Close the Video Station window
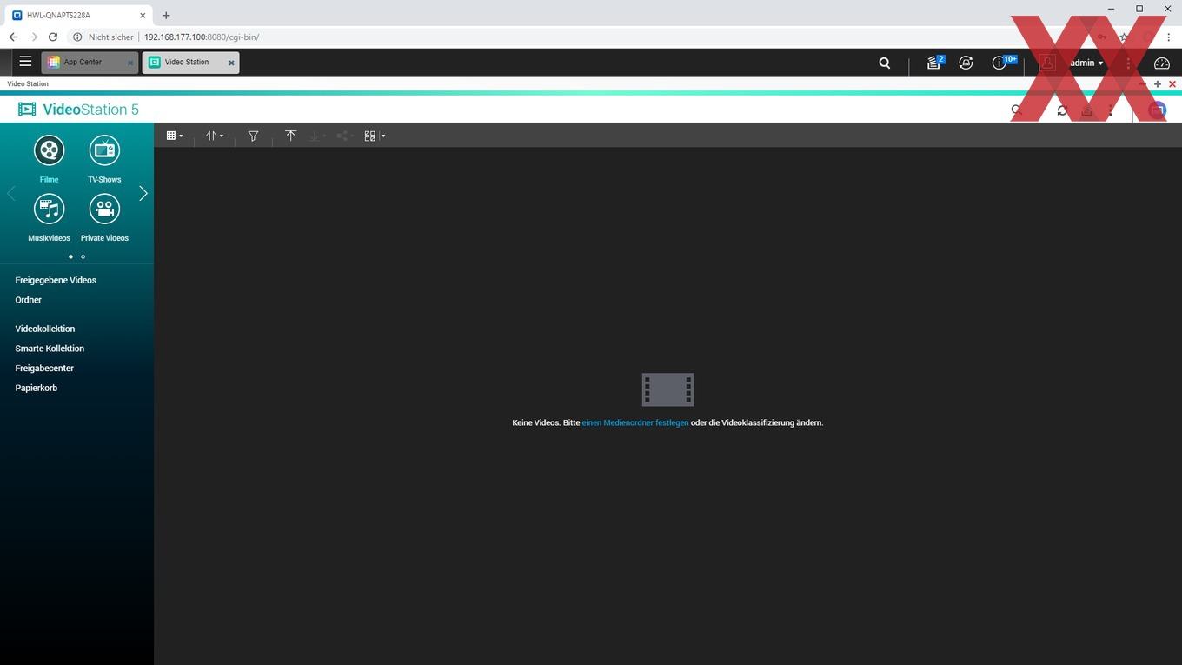Screen dimensions: 1182x665 click(x=1172, y=84)
